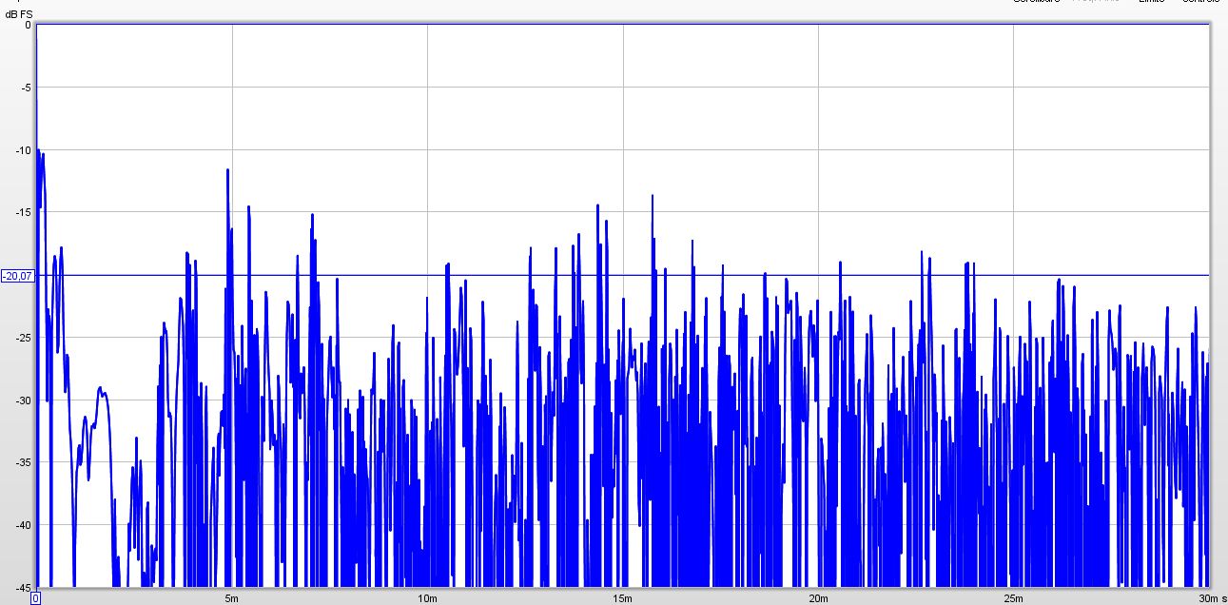
Task: Click the 5m time axis label
Action: point(231,597)
